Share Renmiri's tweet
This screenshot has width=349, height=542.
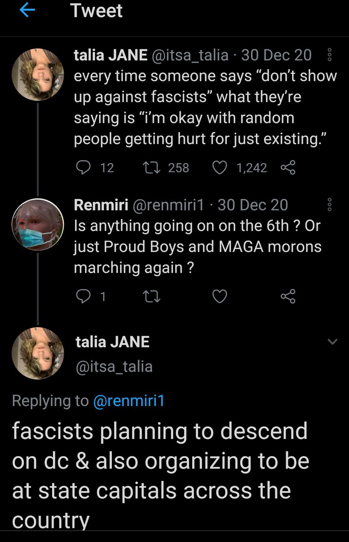tap(288, 296)
